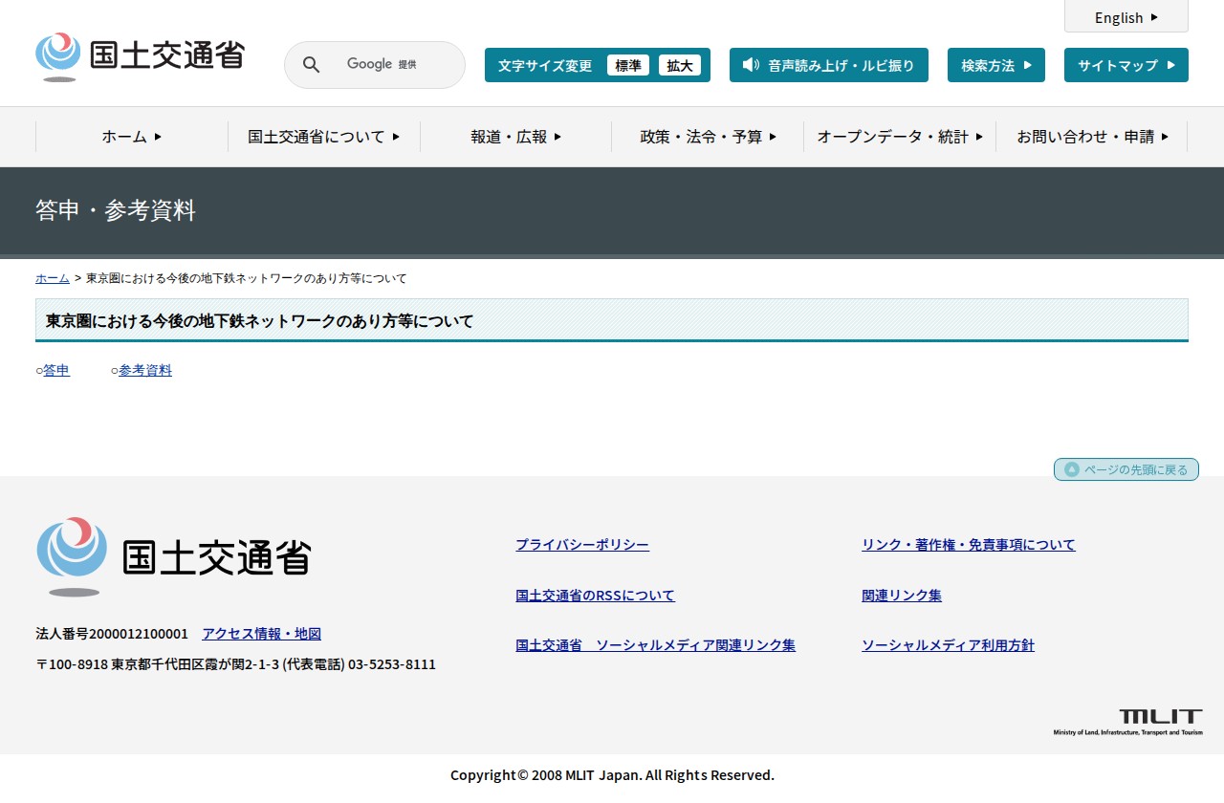Set text size to 標準
This screenshot has width=1224, height=803.
(x=628, y=65)
